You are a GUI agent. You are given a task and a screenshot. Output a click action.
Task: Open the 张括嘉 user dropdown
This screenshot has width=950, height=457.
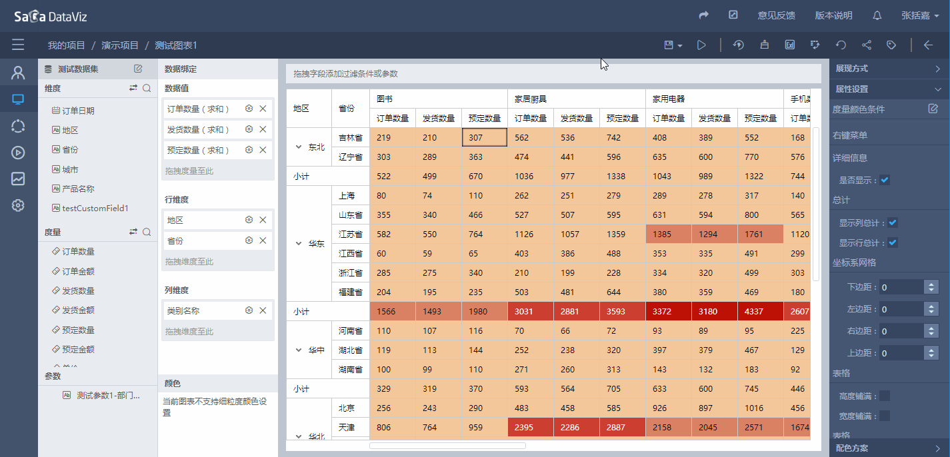pyautogui.click(x=920, y=15)
